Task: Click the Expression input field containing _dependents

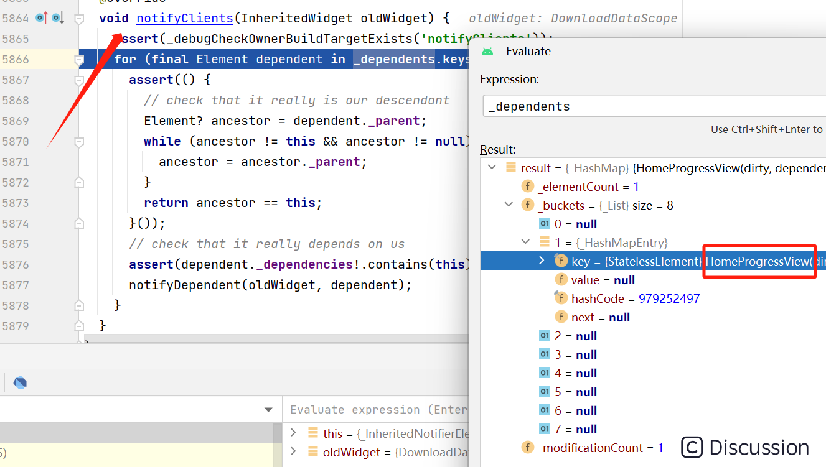Action: pos(654,106)
